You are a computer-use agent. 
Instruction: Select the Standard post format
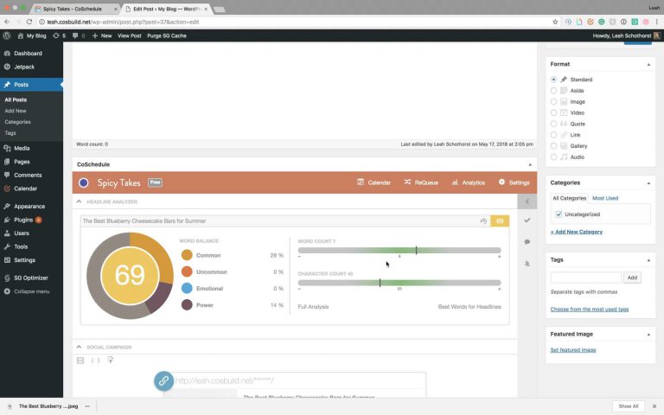tap(553, 80)
